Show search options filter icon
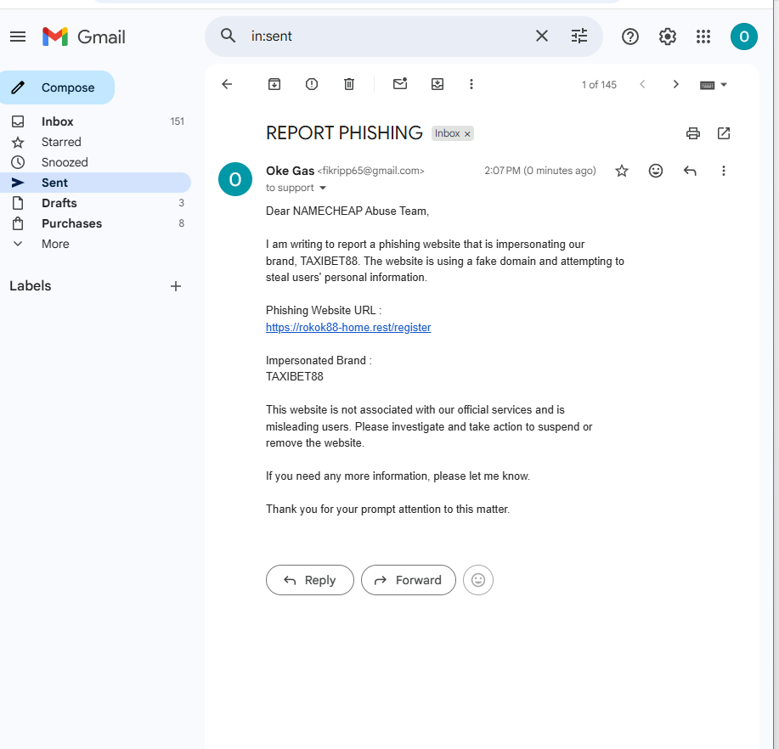Image resolution: width=779 pixels, height=749 pixels. click(x=579, y=36)
